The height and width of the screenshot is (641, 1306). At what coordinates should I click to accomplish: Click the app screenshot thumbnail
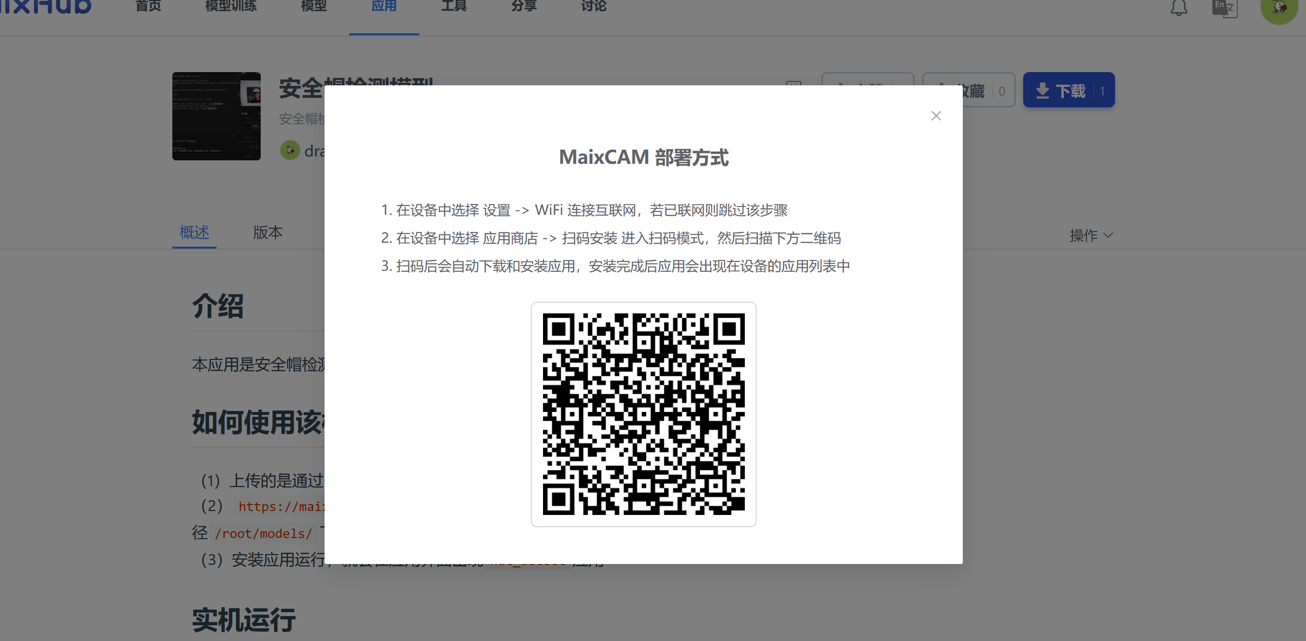pos(217,116)
